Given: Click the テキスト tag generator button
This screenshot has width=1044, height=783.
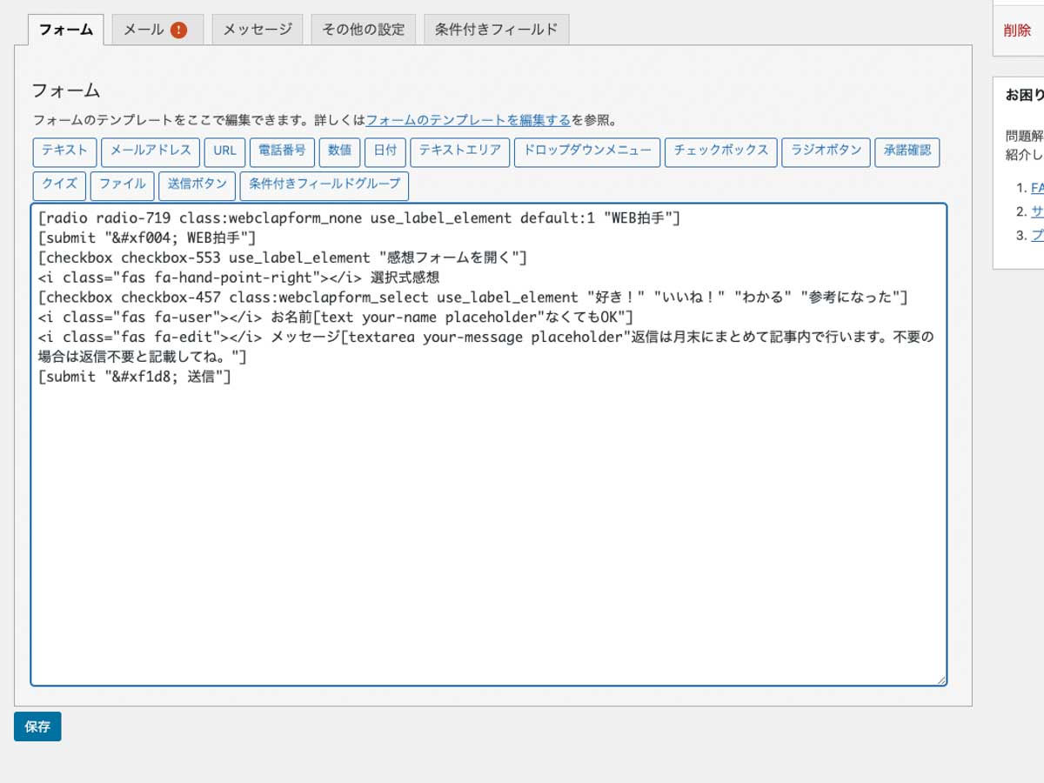Looking at the screenshot, I should [64, 151].
